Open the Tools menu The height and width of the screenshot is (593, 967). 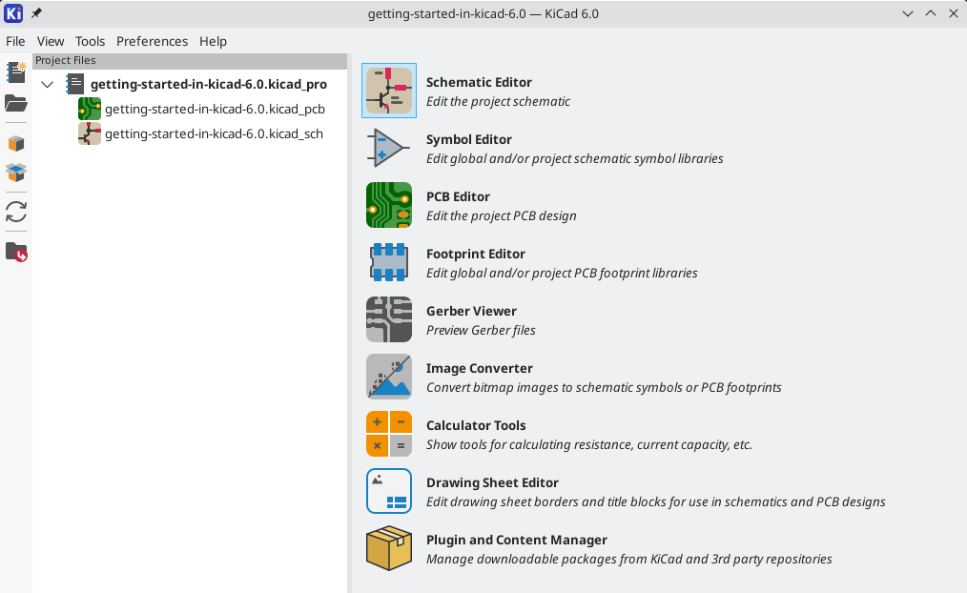(90, 41)
